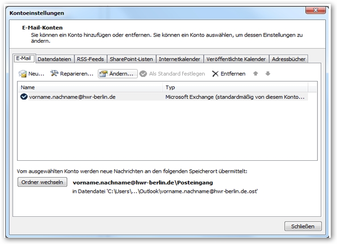The width and height of the screenshot is (337, 244).
Task: Select account vorname.nachname@hwr-berlin.de in list
Action: tap(72, 97)
